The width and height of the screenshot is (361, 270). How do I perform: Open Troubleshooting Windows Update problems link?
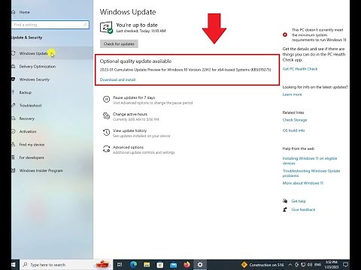click(311, 173)
